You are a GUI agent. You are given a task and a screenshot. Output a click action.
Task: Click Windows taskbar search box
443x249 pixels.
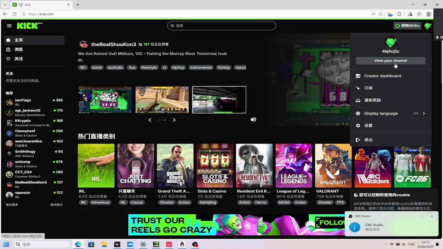42,244
